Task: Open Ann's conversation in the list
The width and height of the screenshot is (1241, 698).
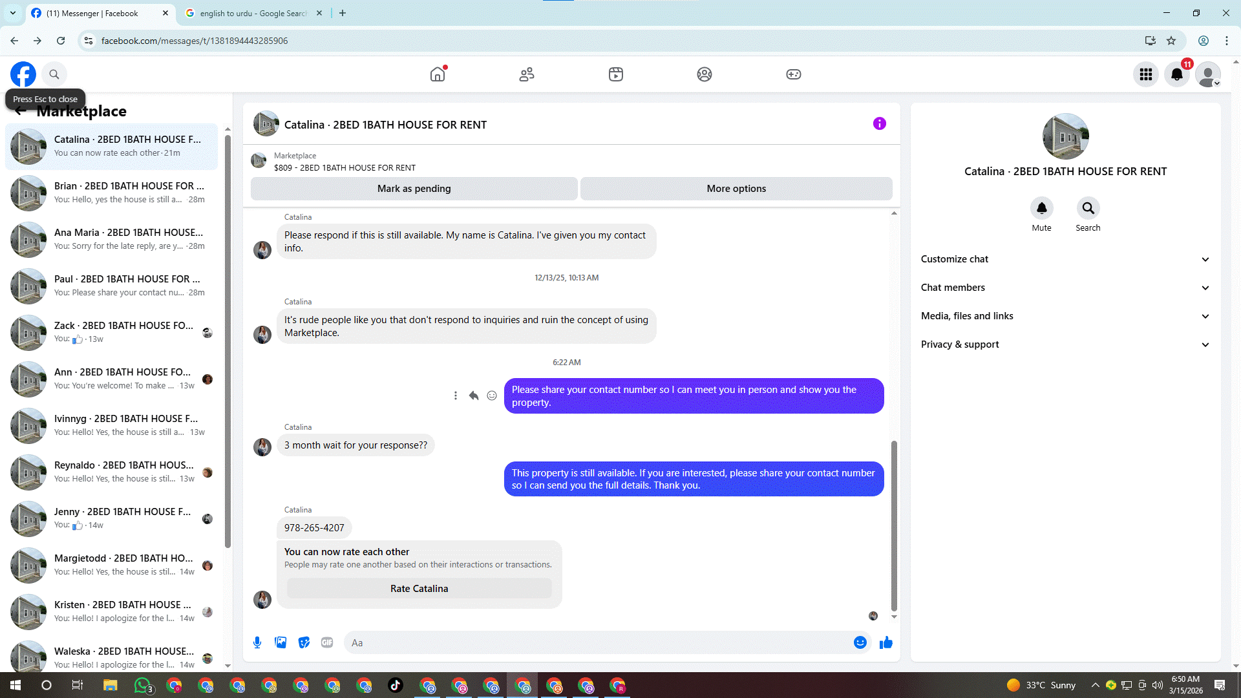Action: click(x=112, y=379)
